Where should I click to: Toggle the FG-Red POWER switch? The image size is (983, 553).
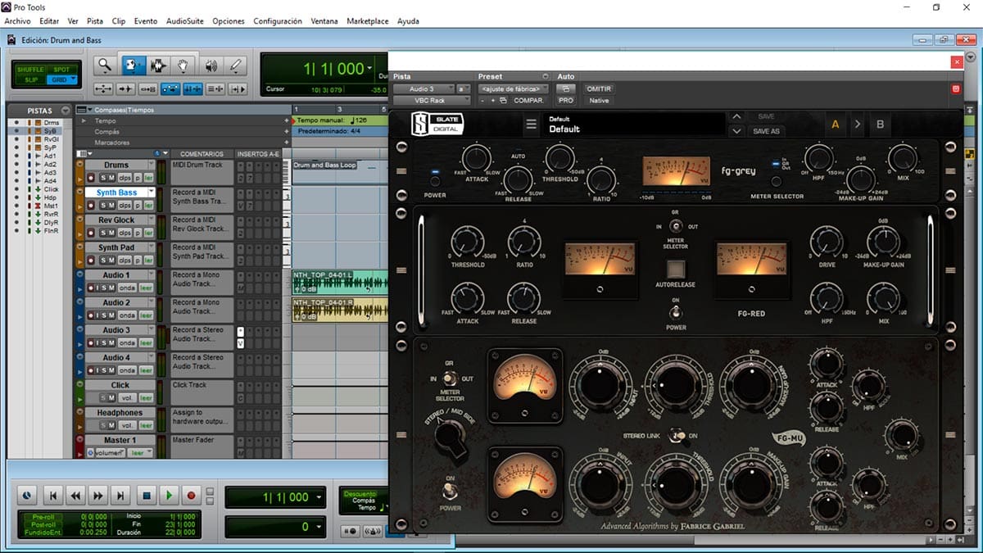click(676, 314)
